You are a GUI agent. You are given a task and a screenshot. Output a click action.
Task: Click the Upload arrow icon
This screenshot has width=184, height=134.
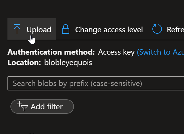pos(17,29)
